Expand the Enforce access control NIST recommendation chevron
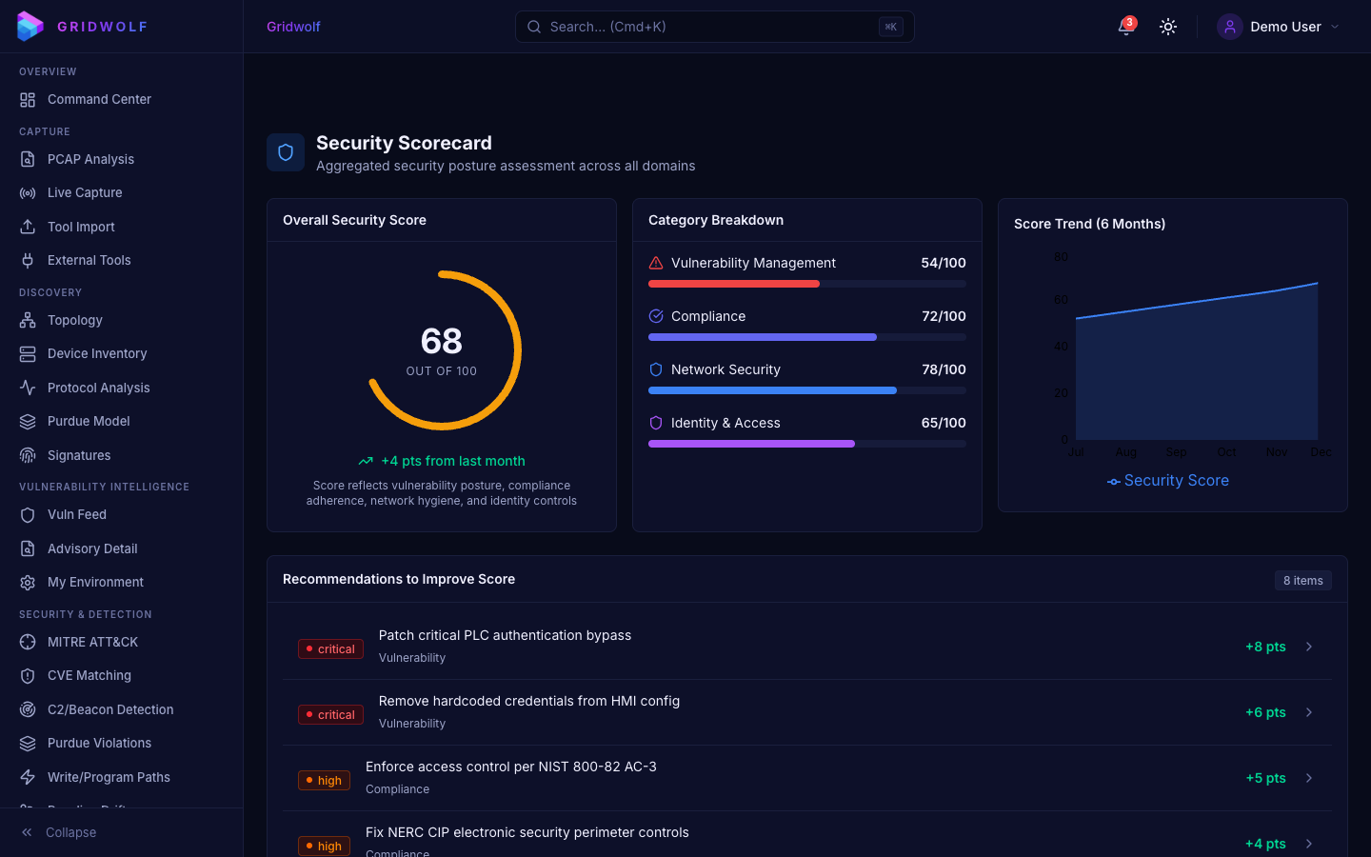Viewport: 1371px width, 857px height. [x=1309, y=778]
